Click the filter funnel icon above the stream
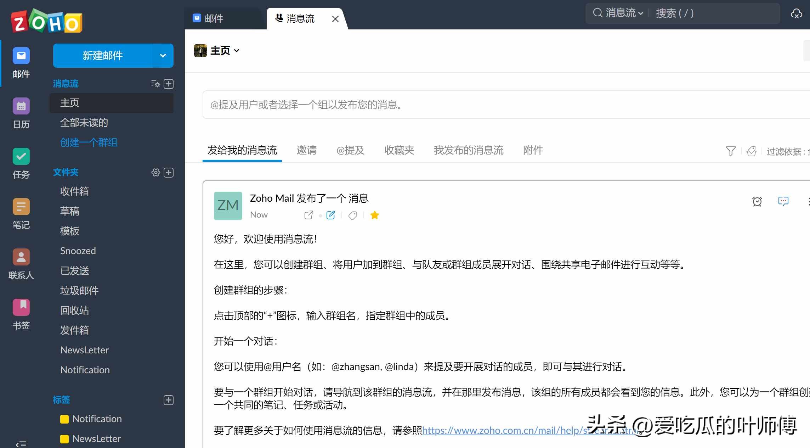 (731, 151)
